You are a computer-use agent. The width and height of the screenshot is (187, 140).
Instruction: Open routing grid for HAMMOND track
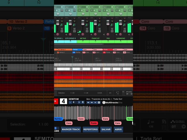coord(125,10)
